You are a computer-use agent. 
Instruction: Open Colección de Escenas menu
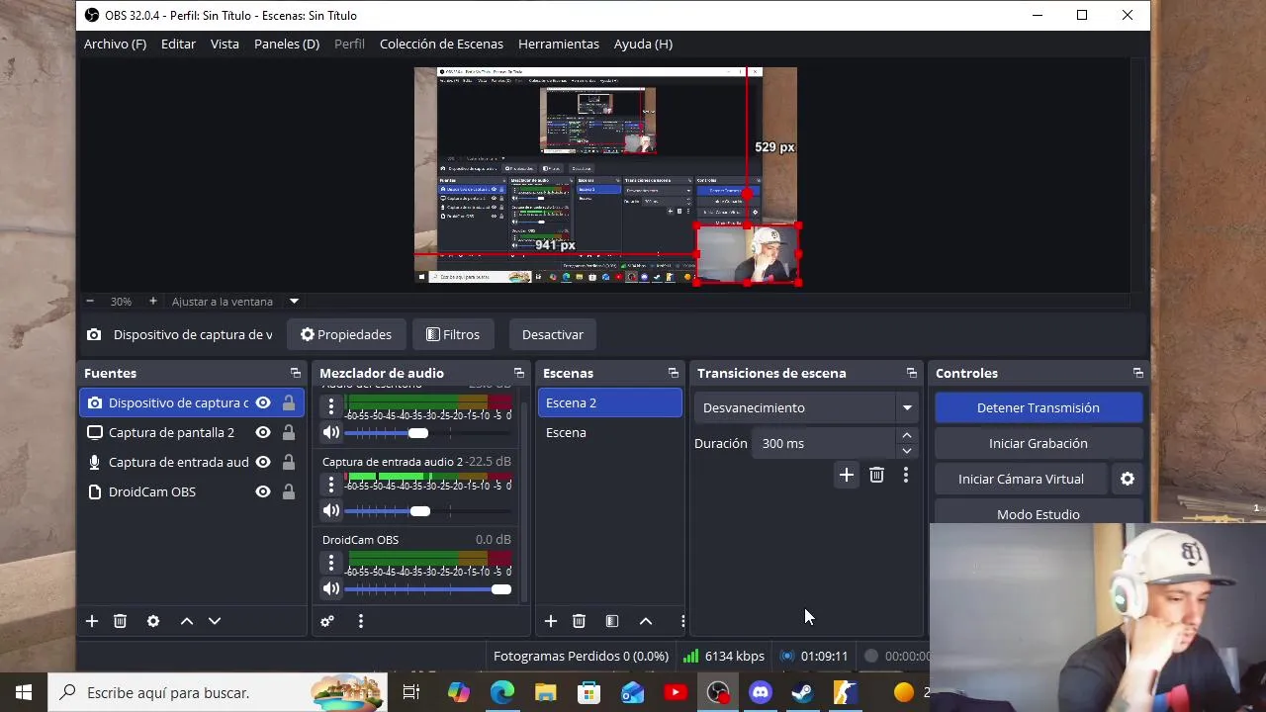[441, 44]
